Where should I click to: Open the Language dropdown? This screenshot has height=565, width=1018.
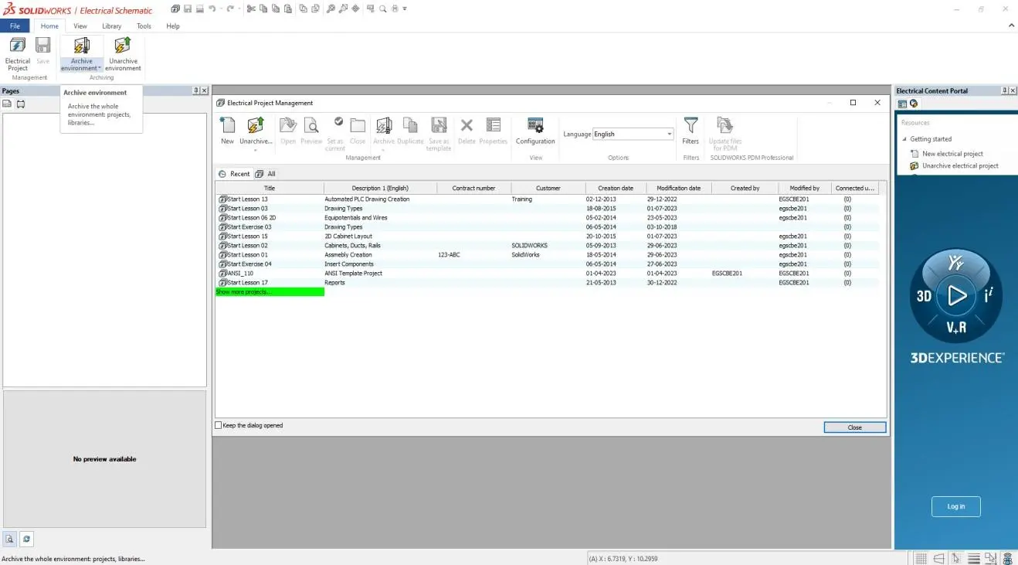tap(668, 133)
